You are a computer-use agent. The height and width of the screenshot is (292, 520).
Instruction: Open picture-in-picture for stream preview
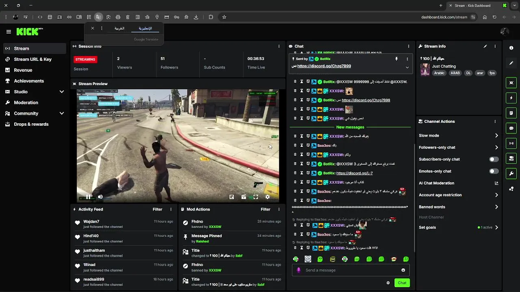[232, 197]
